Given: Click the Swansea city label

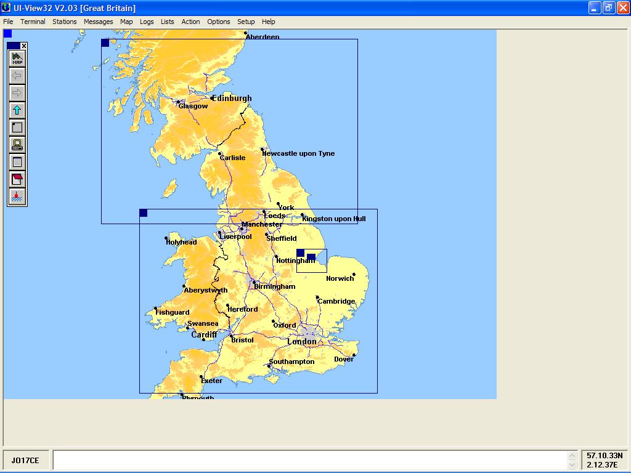Looking at the screenshot, I should pyautogui.click(x=203, y=323).
